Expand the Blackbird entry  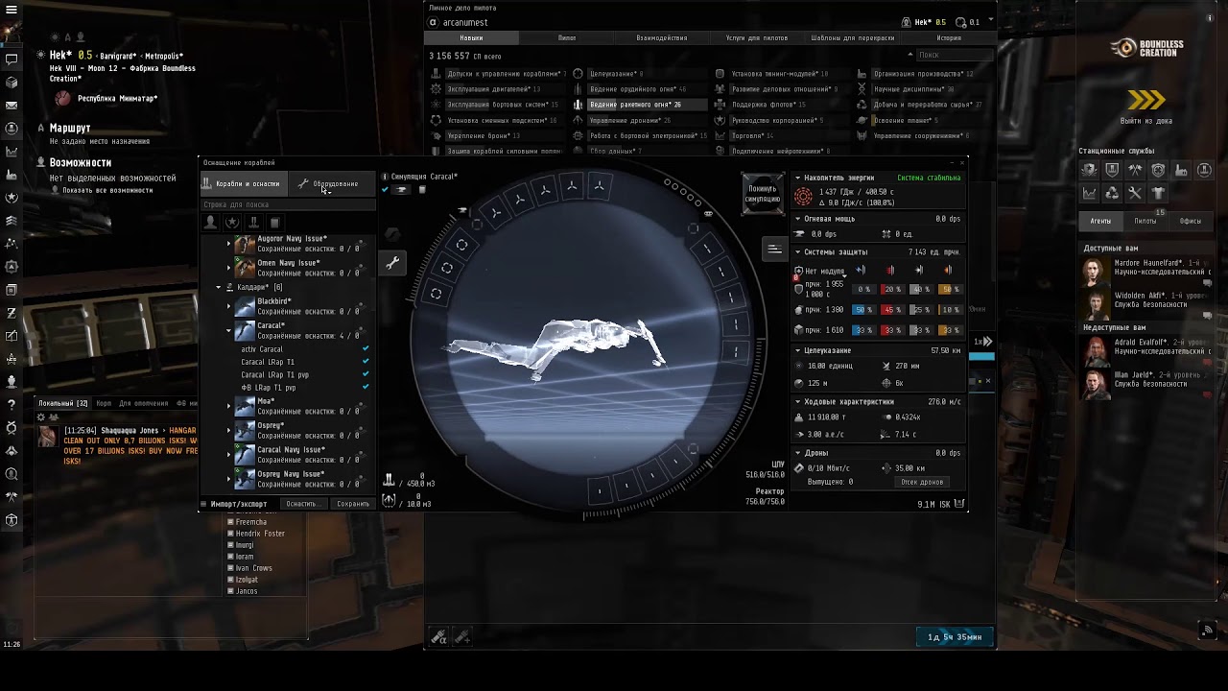[229, 306]
